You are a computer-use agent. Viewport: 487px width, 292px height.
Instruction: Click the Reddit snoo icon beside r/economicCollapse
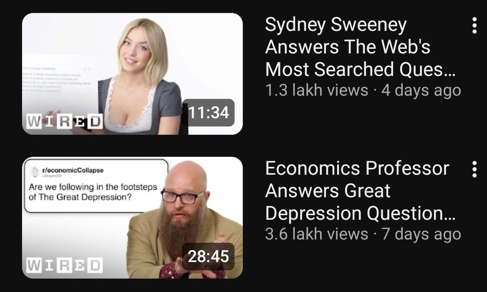click(35, 172)
